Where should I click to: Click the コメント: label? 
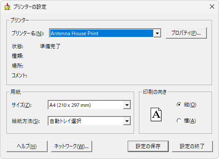click(x=19, y=76)
